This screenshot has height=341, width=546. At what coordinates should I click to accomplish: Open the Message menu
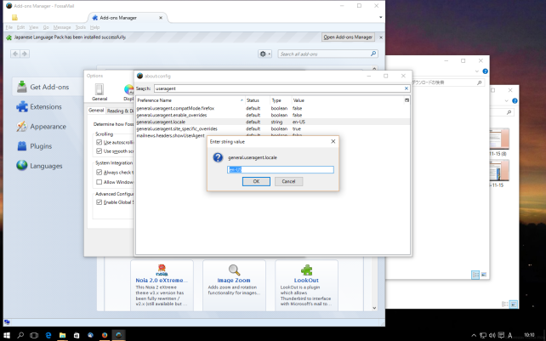coord(62,27)
